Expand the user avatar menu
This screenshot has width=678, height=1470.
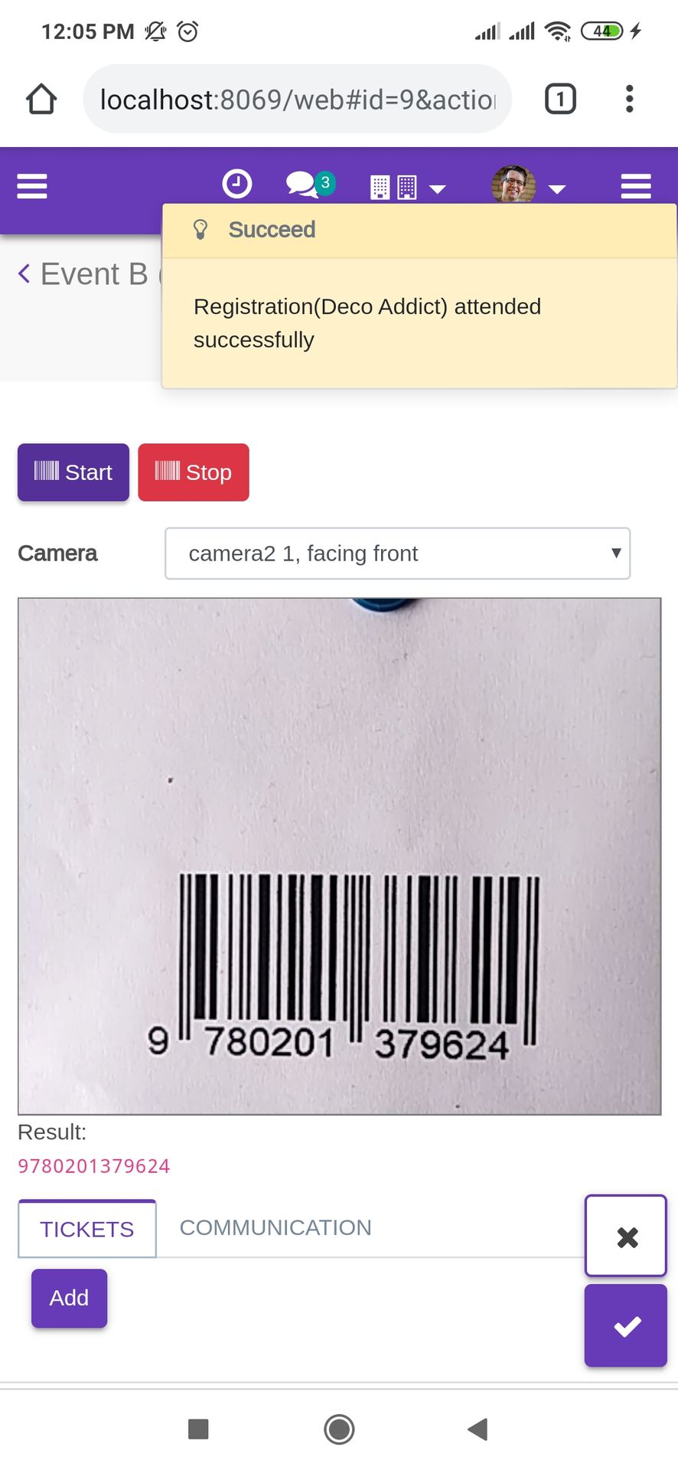[529, 185]
